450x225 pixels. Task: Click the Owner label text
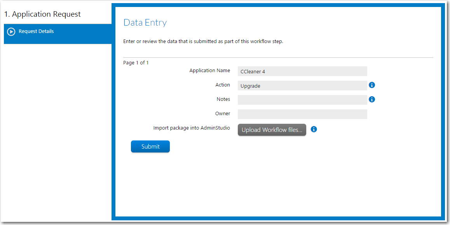tap(223, 114)
